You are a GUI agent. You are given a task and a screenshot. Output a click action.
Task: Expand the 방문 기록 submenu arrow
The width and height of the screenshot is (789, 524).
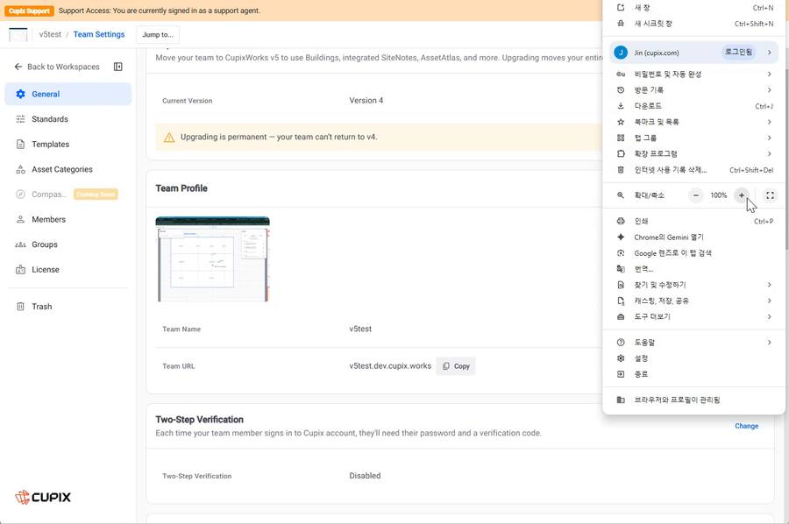(770, 89)
